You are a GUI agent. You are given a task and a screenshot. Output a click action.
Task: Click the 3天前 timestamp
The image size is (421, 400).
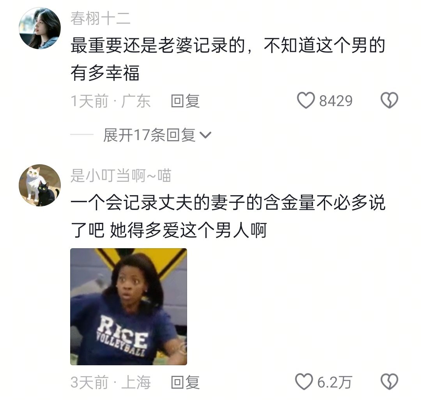89,382
